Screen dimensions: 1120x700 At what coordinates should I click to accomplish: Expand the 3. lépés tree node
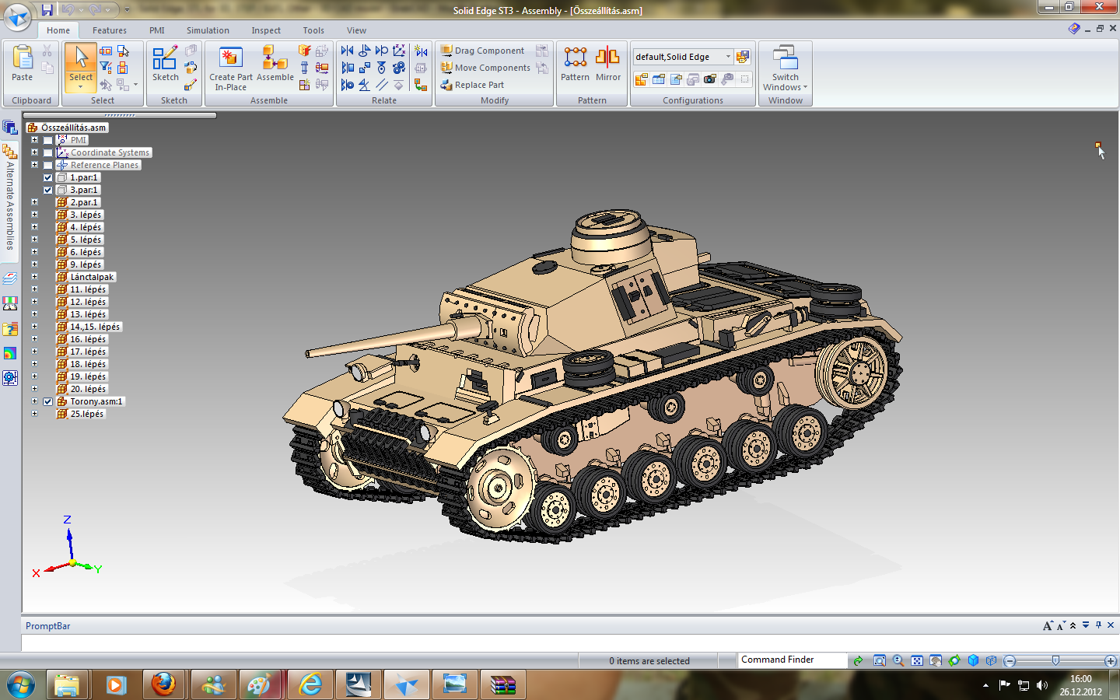(x=34, y=215)
